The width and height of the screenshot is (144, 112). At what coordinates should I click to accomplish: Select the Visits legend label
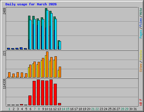pos(141,55)
